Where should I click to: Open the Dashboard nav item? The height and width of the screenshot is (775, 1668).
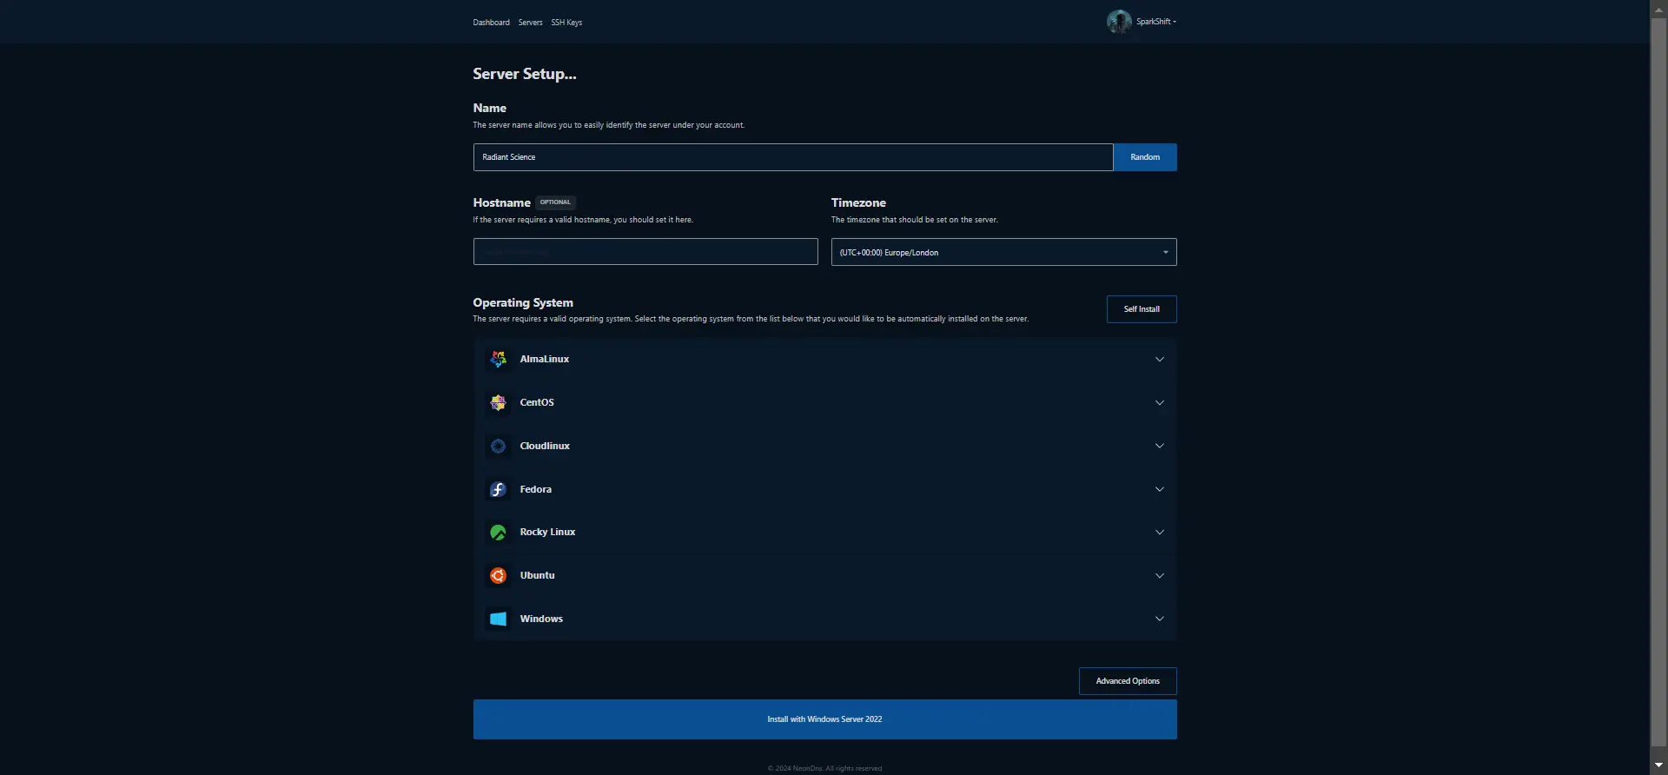(x=491, y=23)
